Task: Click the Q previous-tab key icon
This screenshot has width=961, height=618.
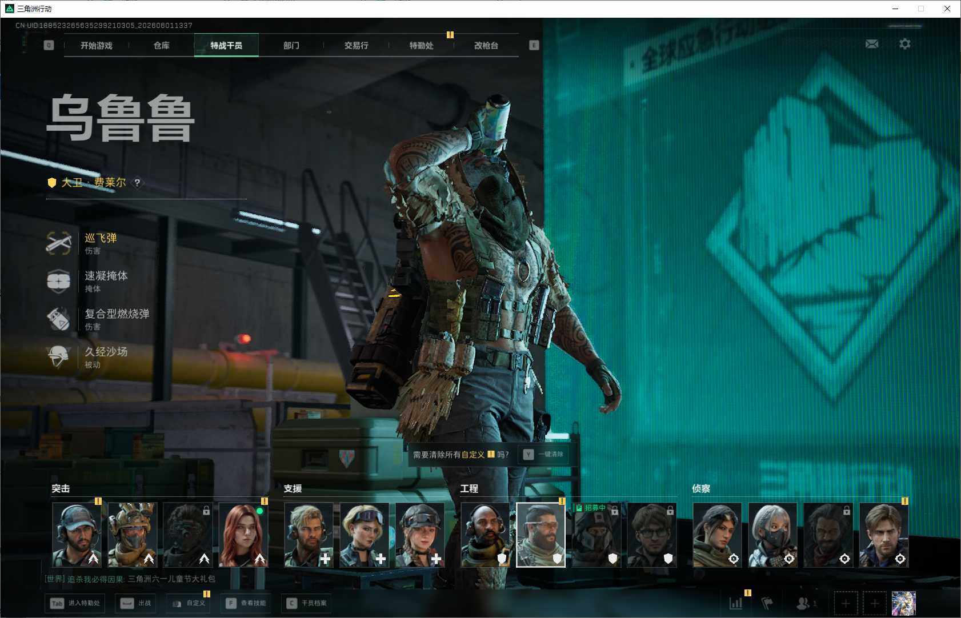Action: click(x=49, y=45)
